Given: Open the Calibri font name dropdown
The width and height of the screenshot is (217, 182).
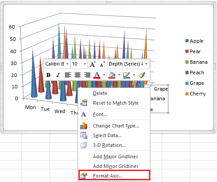Looking at the screenshot, I should point(68,64).
